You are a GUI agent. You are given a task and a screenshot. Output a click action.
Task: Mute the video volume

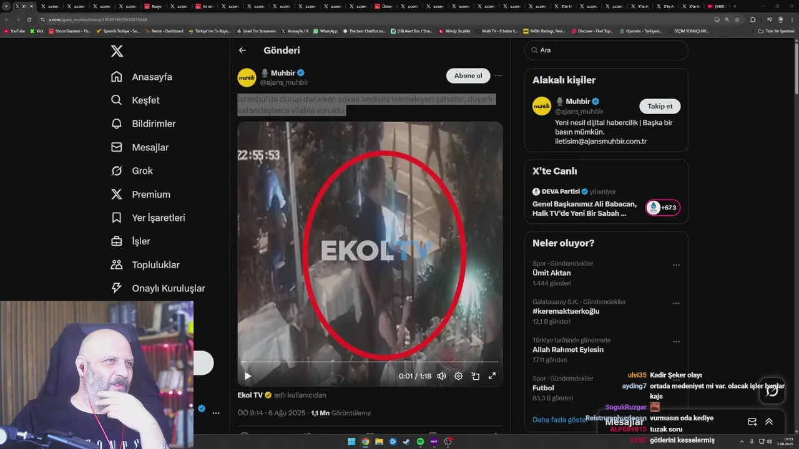click(441, 376)
